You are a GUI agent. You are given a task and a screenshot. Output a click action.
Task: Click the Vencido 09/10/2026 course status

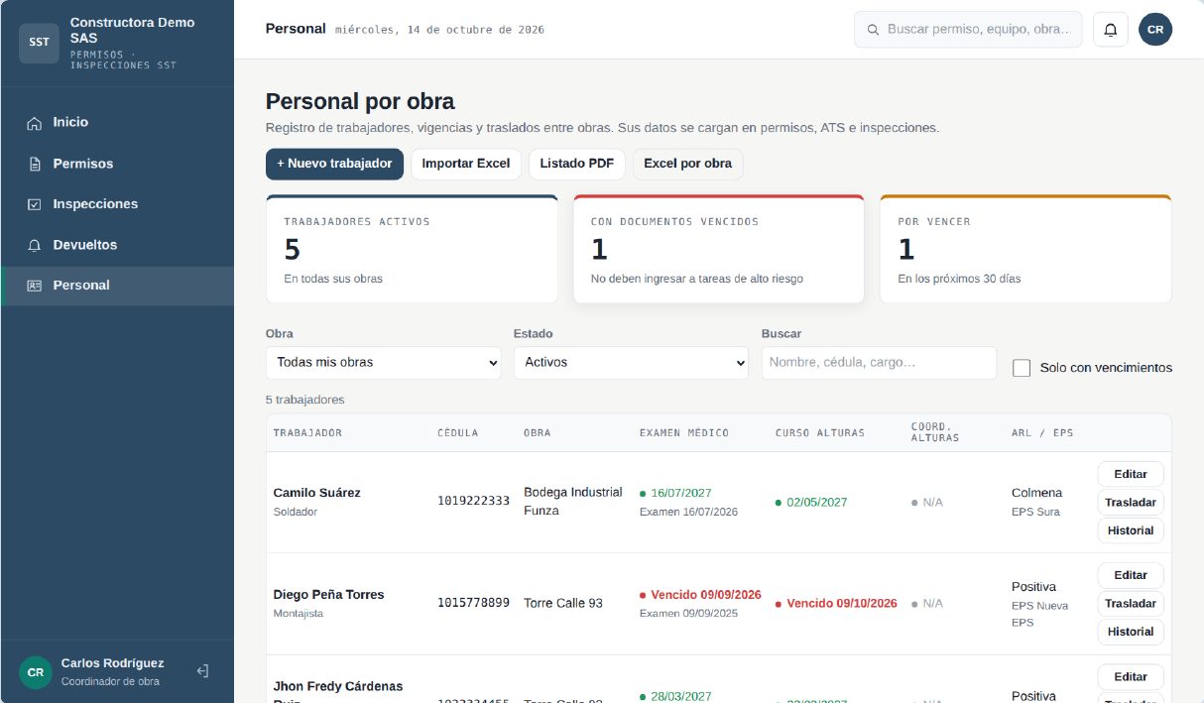(836, 604)
